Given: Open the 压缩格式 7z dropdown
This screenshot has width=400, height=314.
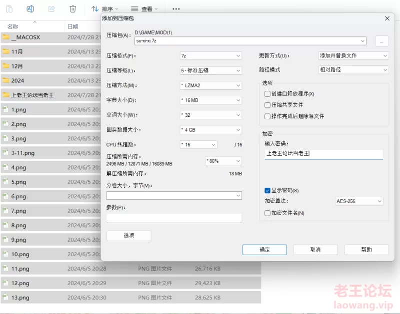Looking at the screenshot, I should point(210,56).
